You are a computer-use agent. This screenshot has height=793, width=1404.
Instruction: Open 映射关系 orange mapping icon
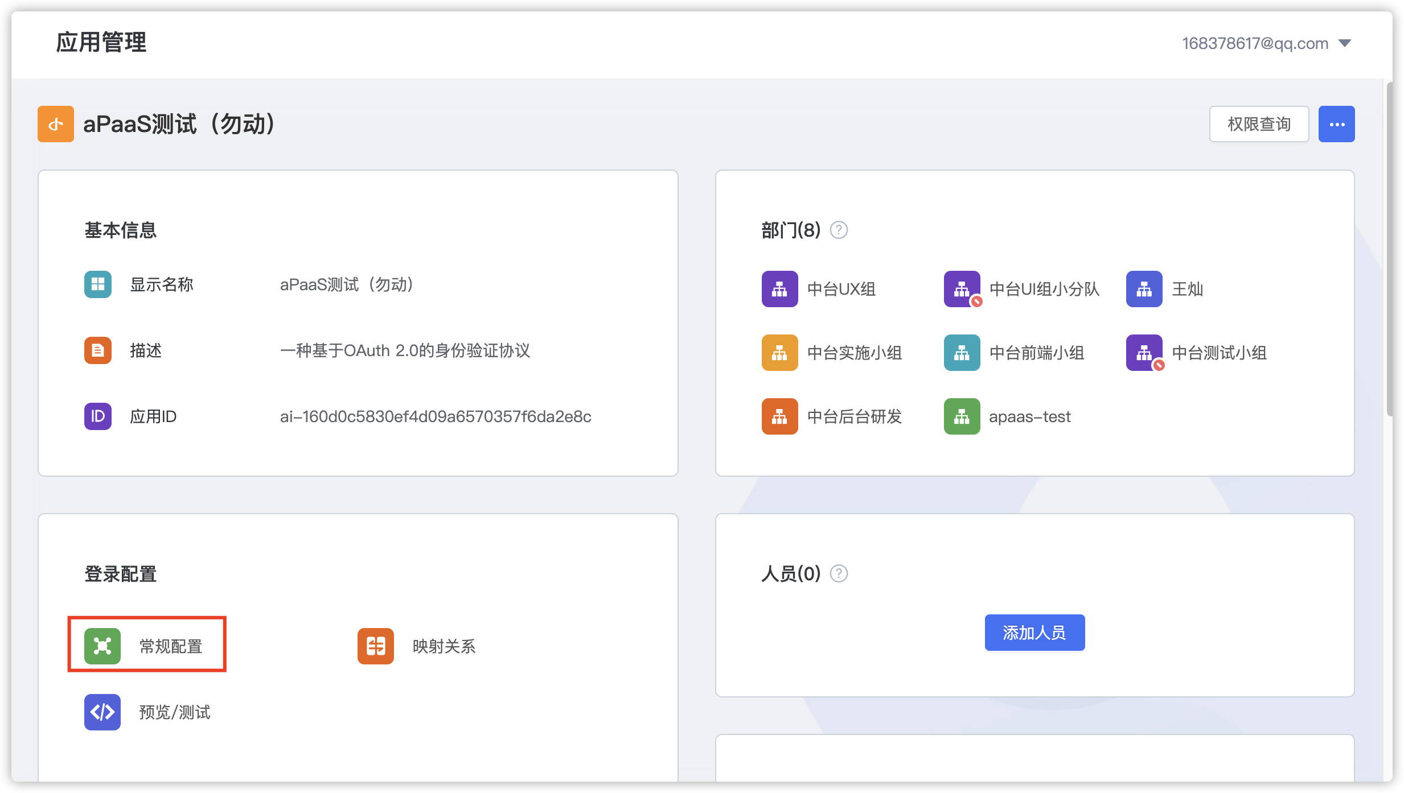pyautogui.click(x=376, y=646)
